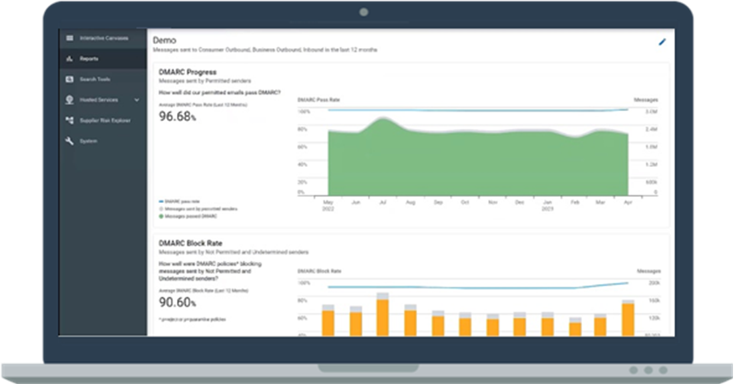Expand the Hosted Services chevron

[x=137, y=100]
